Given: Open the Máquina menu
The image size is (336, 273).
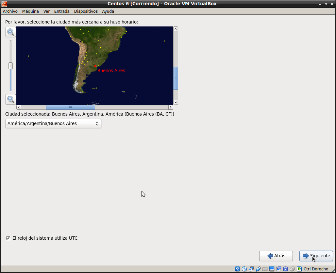Looking at the screenshot, I should click(30, 11).
